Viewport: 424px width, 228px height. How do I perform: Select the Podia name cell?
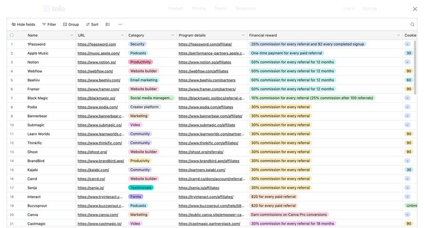pos(41,107)
